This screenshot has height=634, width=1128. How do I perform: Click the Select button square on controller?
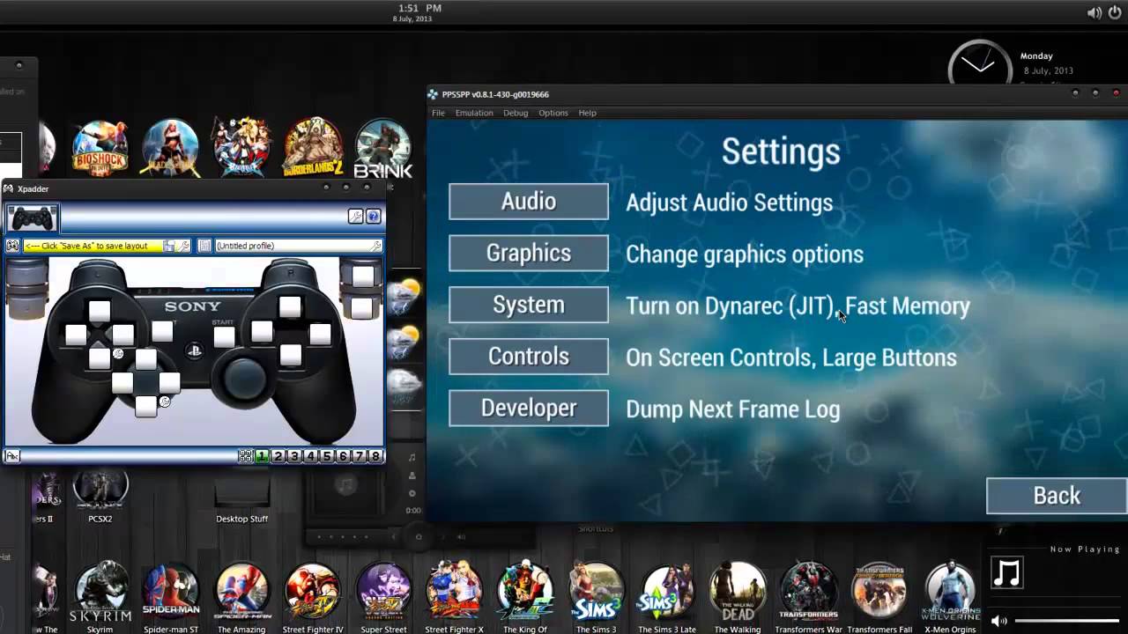click(x=162, y=331)
